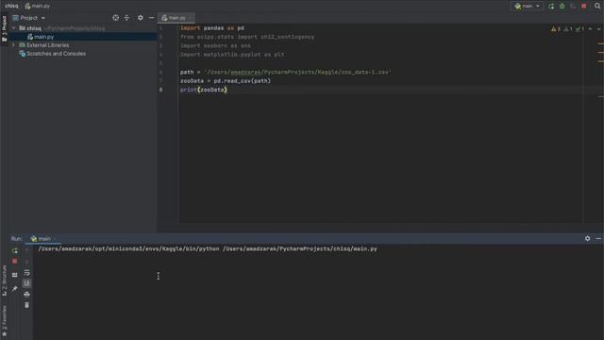Hide the Run tool window
The image size is (604, 340).
pos(598,239)
